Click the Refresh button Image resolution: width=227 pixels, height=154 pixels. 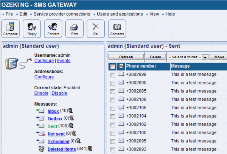click(x=126, y=57)
